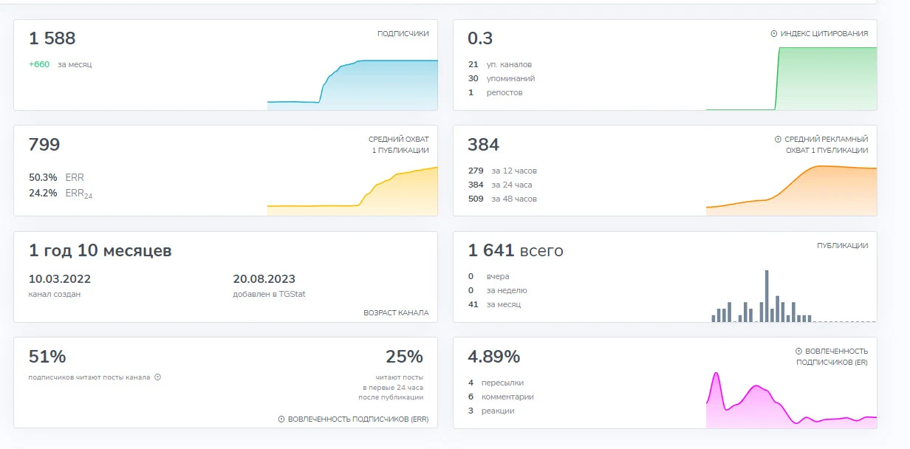Click the '509 за 48 часов' row
The image size is (910, 449).
click(502, 199)
